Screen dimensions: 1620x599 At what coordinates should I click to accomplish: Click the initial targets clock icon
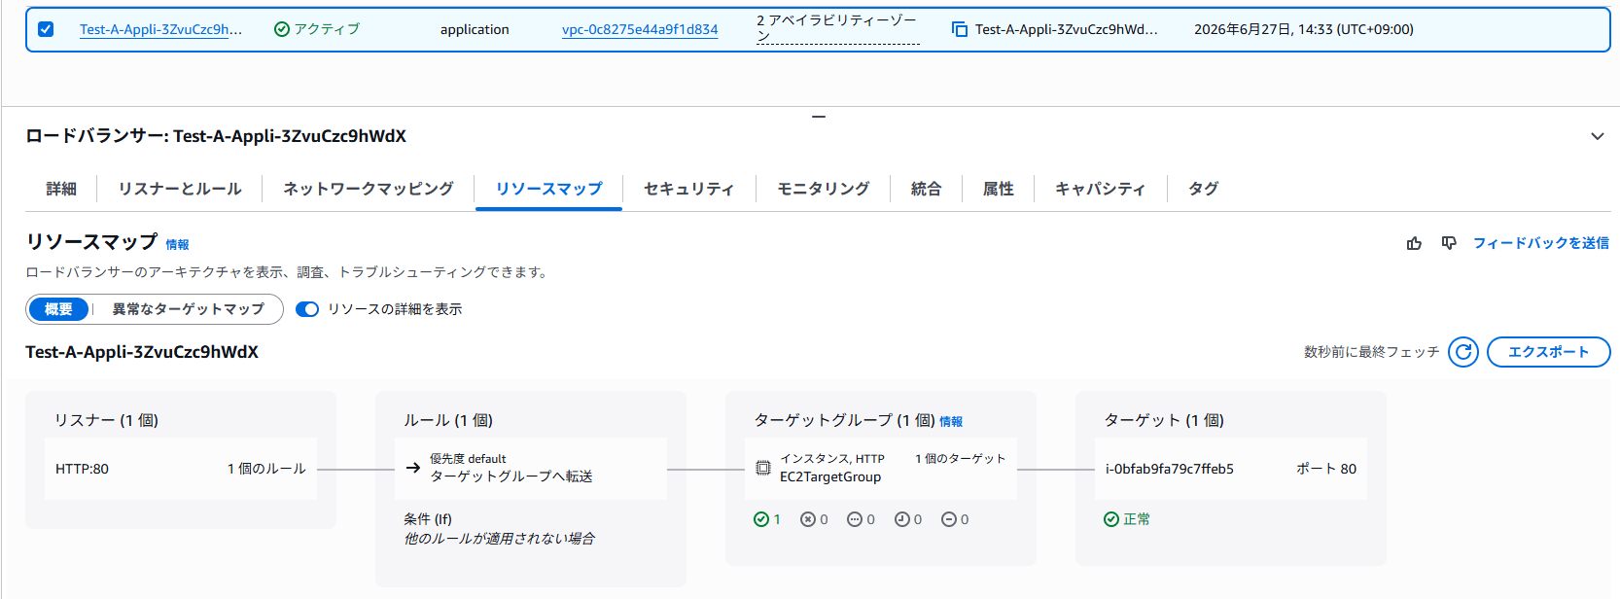coord(901,519)
